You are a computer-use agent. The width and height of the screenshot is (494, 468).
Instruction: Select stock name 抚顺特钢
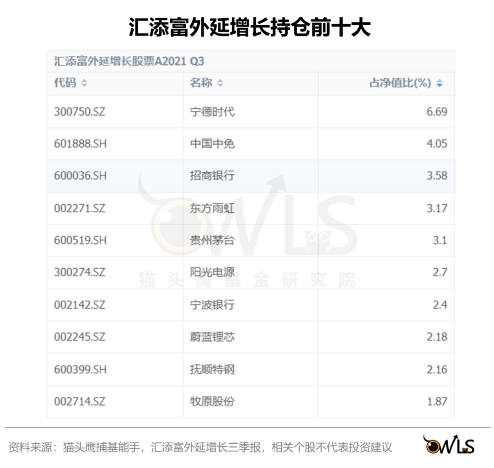coord(212,369)
